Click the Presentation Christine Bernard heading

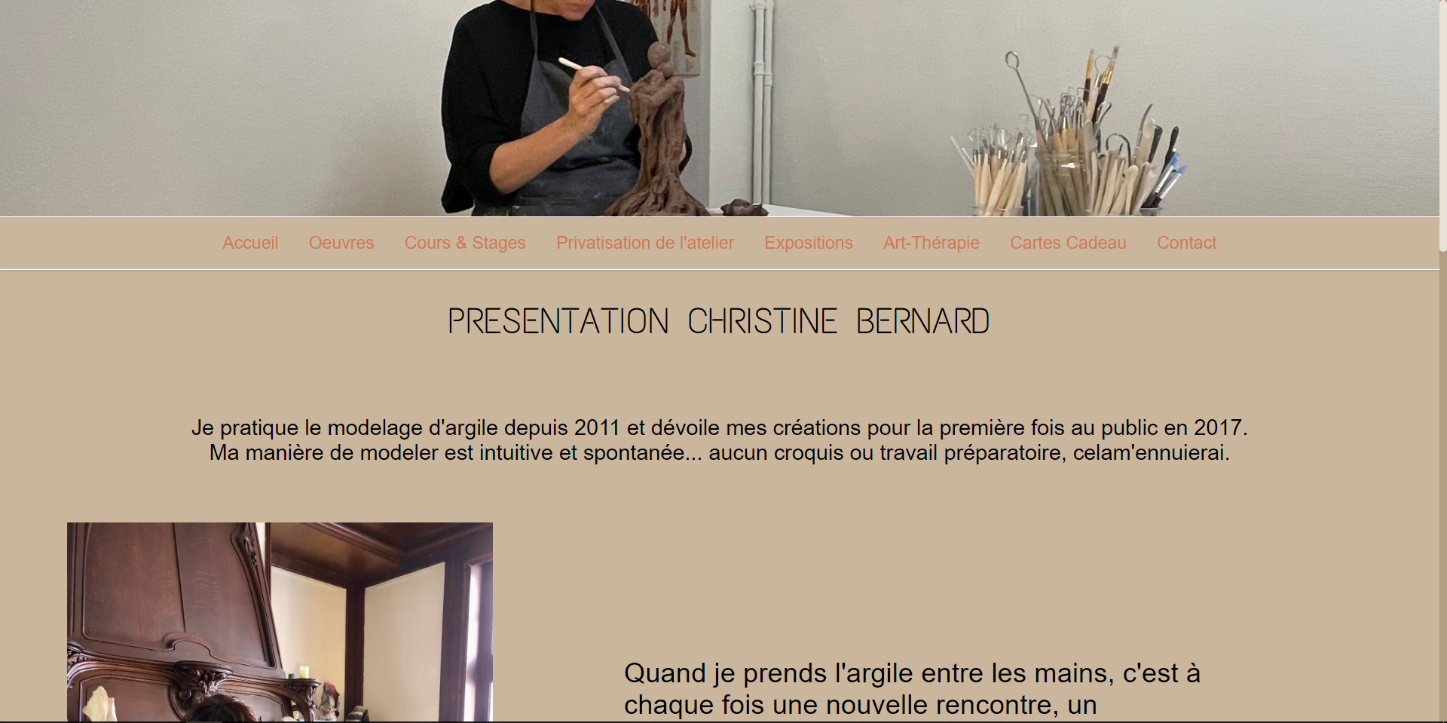(x=719, y=322)
